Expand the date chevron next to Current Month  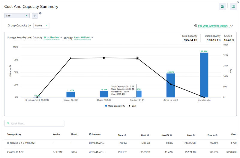click(232, 26)
